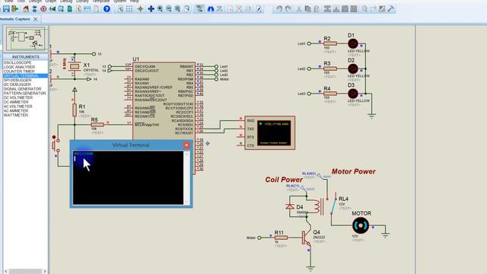Select PATTERN GENERATOR in the instruments list

click(24, 93)
